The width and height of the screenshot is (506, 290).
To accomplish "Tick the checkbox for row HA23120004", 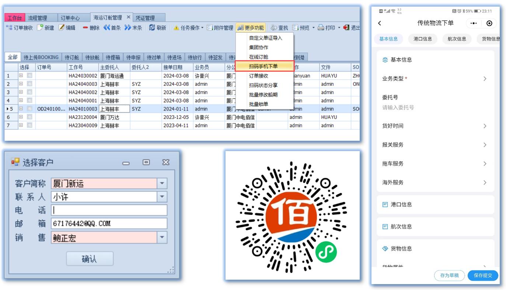I will pos(29,117).
